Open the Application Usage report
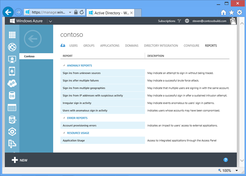The width and height of the screenshot is (246, 176). 102,140
